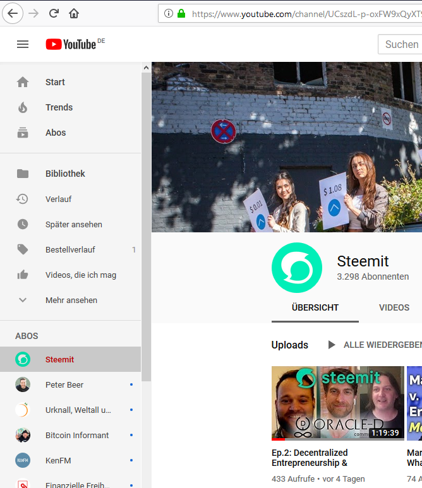Open the Oracle-D Ep.2 video thumbnail
Screen dimensions: 422x488
point(338,403)
